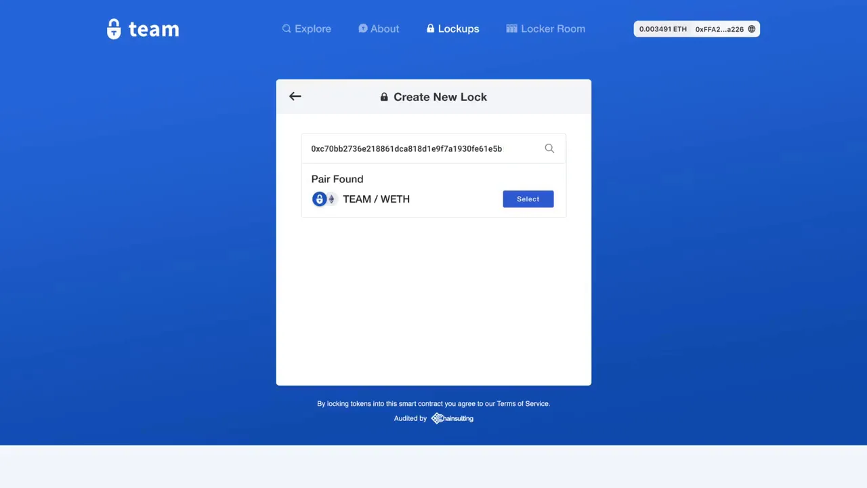The image size is (867, 488).
Task: Go back with the left arrow
Action: (x=295, y=96)
